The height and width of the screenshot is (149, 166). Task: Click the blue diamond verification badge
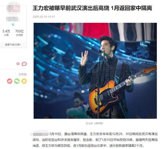[13, 25]
